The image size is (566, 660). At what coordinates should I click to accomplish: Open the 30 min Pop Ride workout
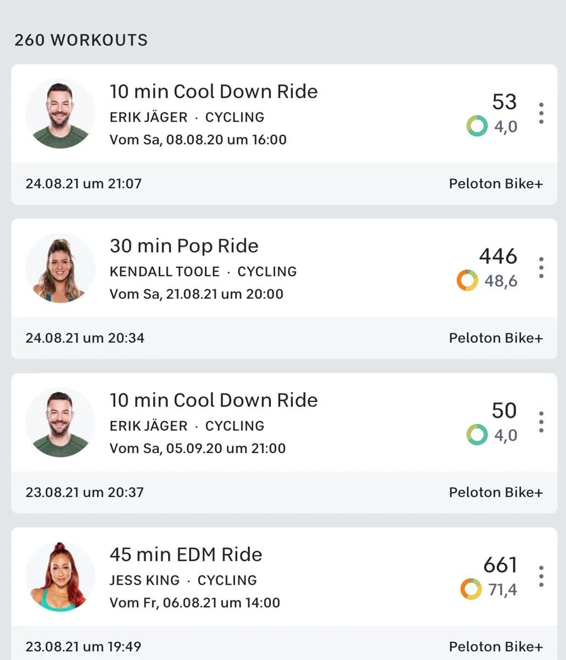(x=184, y=246)
